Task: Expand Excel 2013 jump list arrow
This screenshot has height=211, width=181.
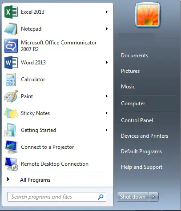Action: (x=107, y=12)
